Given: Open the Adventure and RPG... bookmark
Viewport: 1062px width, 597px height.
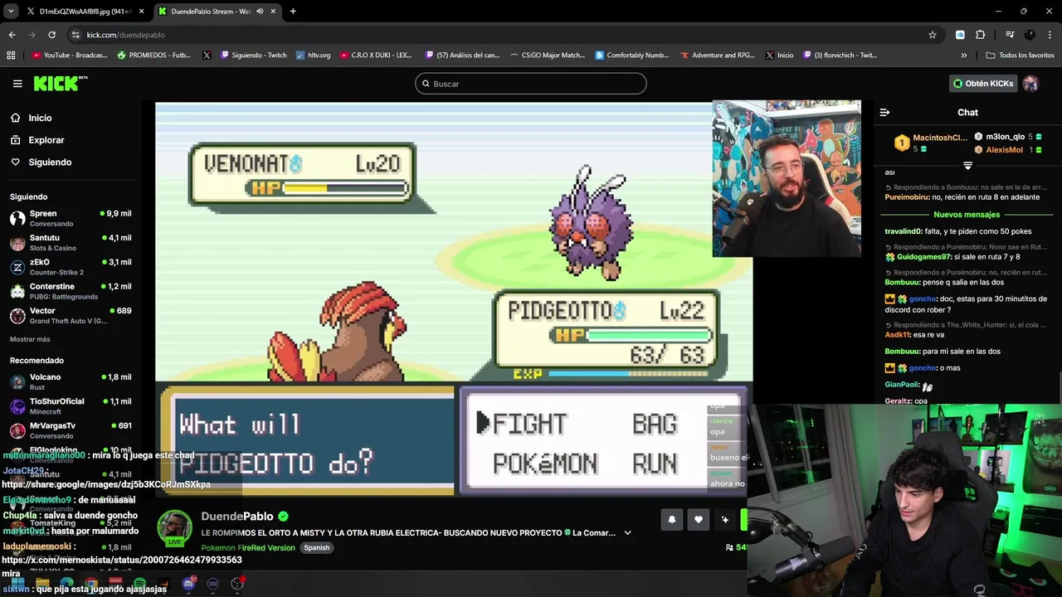Looking at the screenshot, I should pos(718,55).
